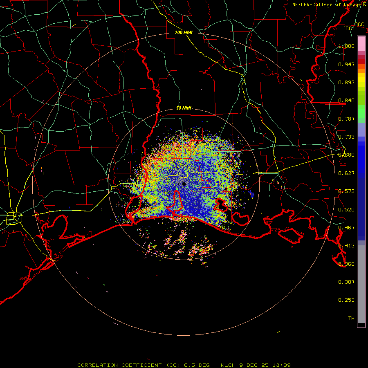Image resolution: width=368 pixels, height=368 pixels.
Task: Click the 0.413 value on the color scale
Action: click(x=346, y=246)
